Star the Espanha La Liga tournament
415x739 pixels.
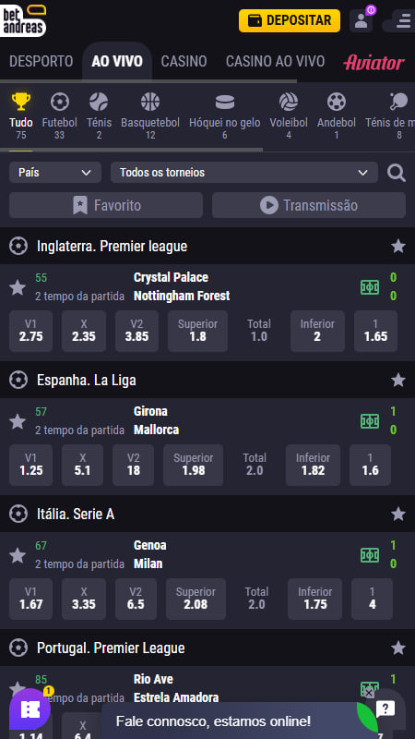coord(398,380)
